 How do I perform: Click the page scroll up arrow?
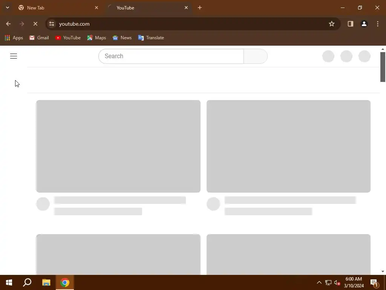[383, 49]
